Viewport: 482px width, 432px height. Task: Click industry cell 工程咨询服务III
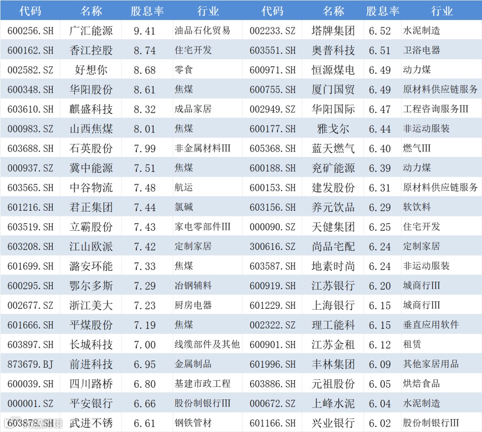point(436,109)
